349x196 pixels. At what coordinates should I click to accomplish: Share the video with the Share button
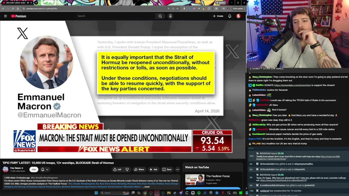(x=139, y=169)
